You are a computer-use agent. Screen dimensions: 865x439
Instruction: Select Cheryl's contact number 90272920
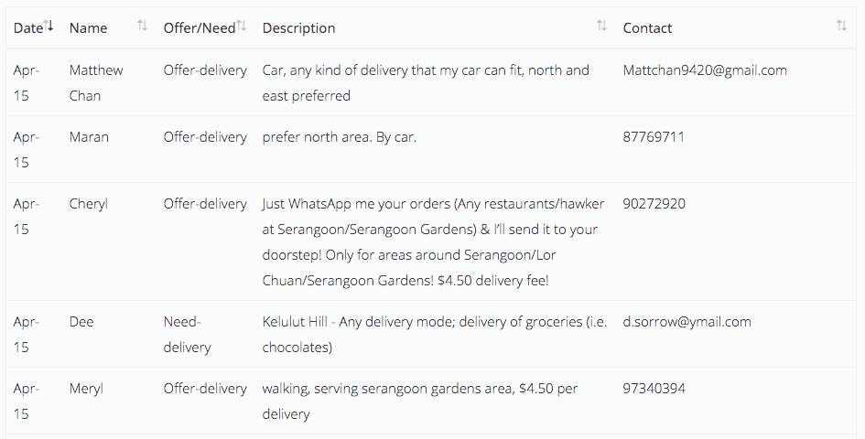pyautogui.click(x=654, y=204)
